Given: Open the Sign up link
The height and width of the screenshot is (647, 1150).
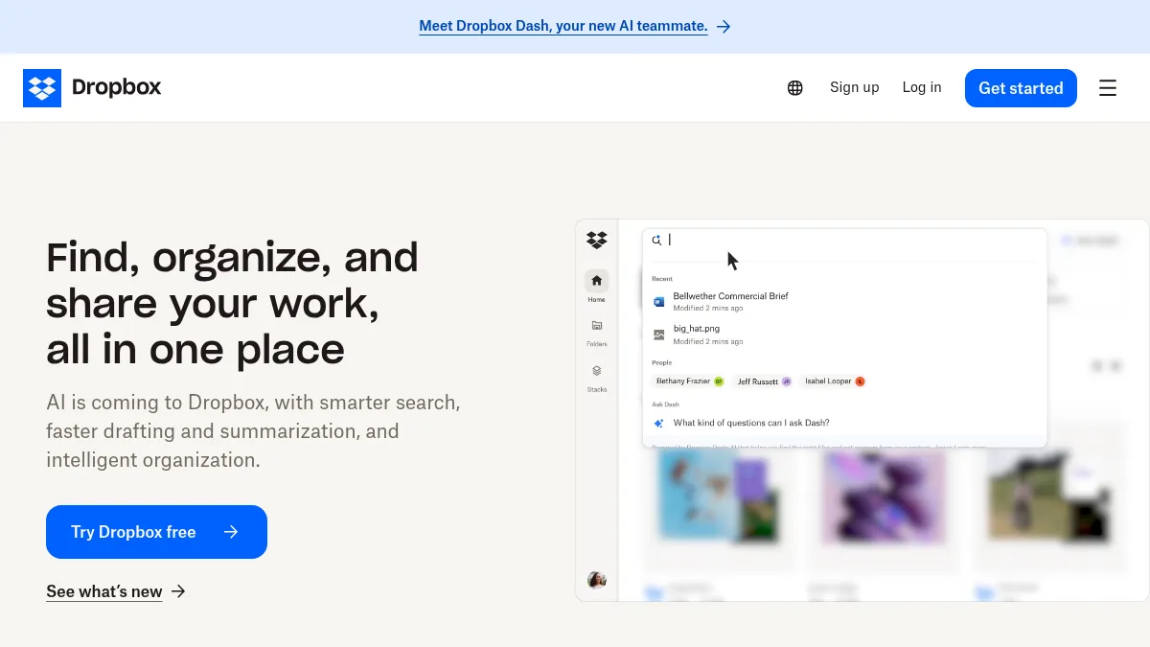Looking at the screenshot, I should pyautogui.click(x=854, y=87).
